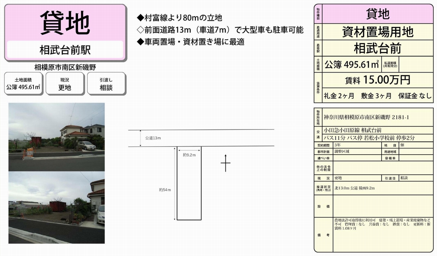Click the 更地 value in the lower table
Viewport: 437px width, 256px height.
point(338,178)
